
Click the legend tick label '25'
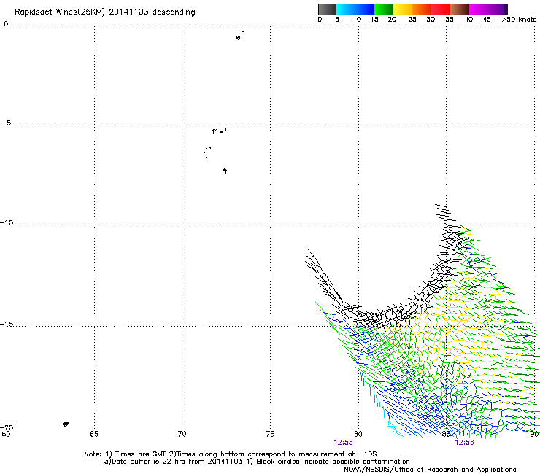(x=412, y=20)
